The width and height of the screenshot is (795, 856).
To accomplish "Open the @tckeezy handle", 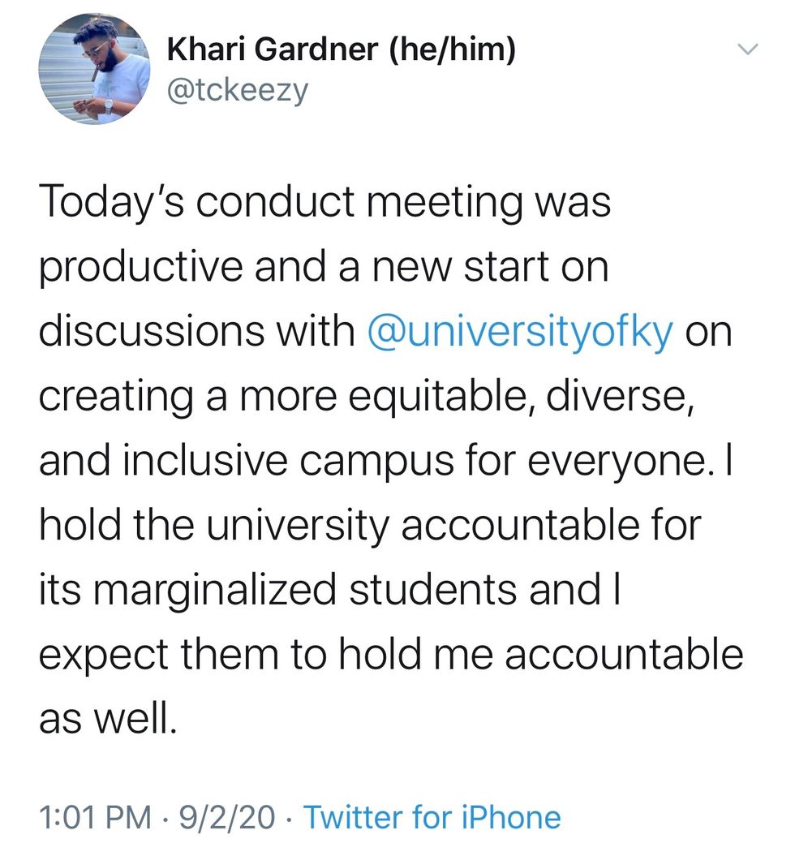I will coord(238,89).
